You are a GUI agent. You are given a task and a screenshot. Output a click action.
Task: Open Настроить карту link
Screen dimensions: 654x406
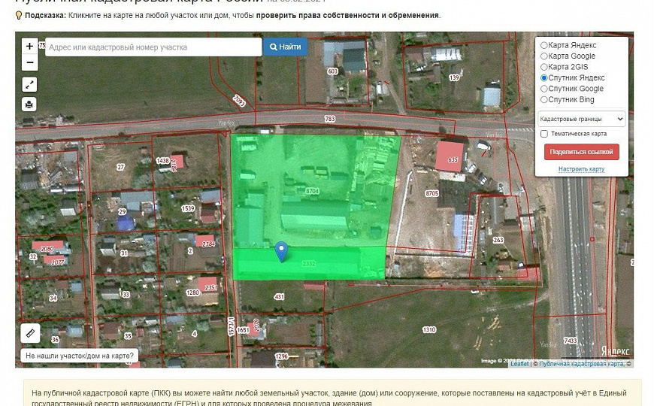pos(581,169)
